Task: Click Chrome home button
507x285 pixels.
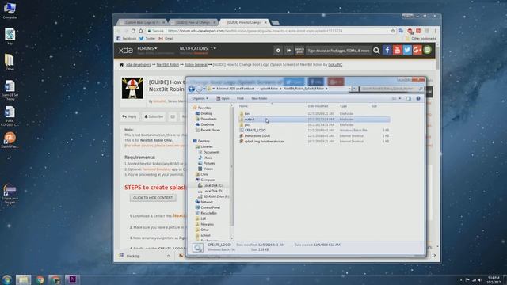Action: 141,31
